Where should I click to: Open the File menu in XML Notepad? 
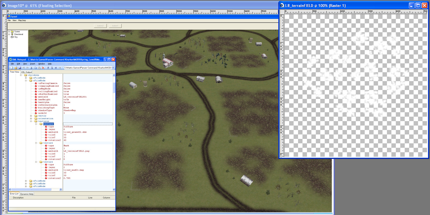(12, 64)
